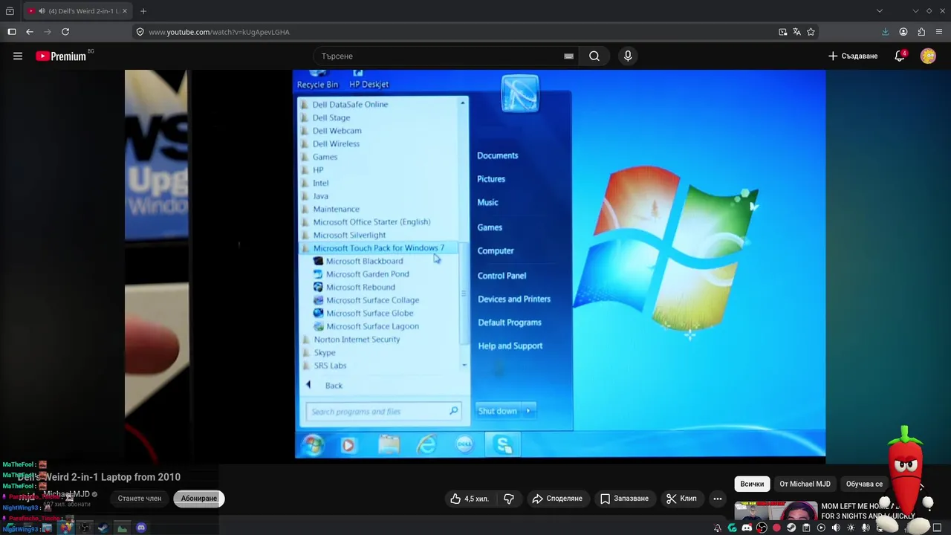Click Microsoft Blackboard in the video
951x535 pixels.
364,261
